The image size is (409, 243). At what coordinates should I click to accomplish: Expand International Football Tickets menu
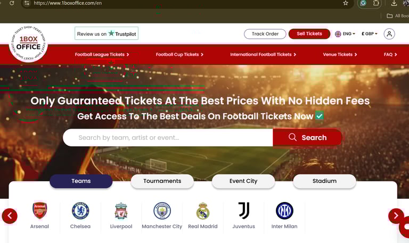click(x=263, y=54)
